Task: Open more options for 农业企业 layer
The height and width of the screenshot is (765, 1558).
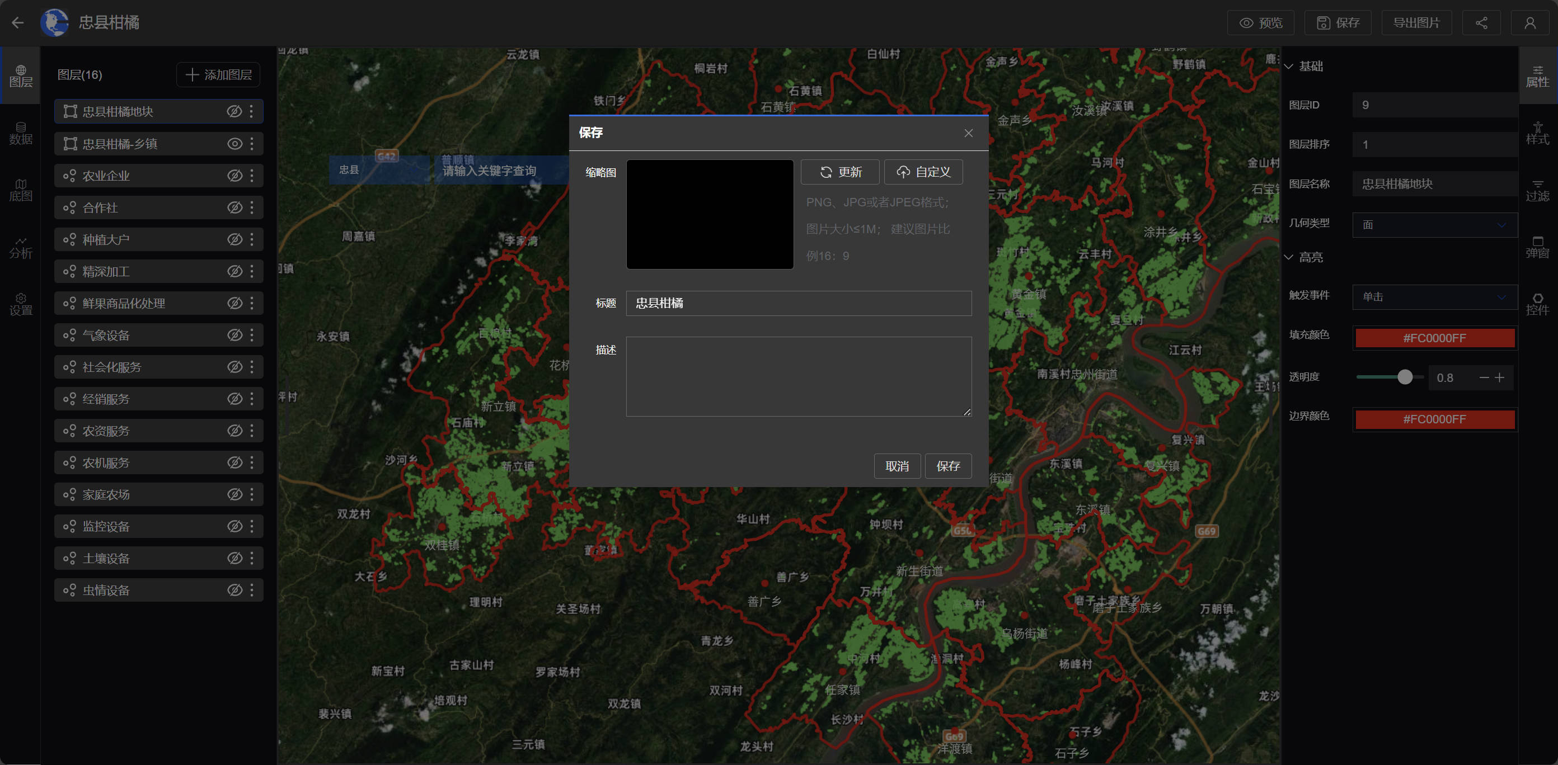Action: pos(252,176)
